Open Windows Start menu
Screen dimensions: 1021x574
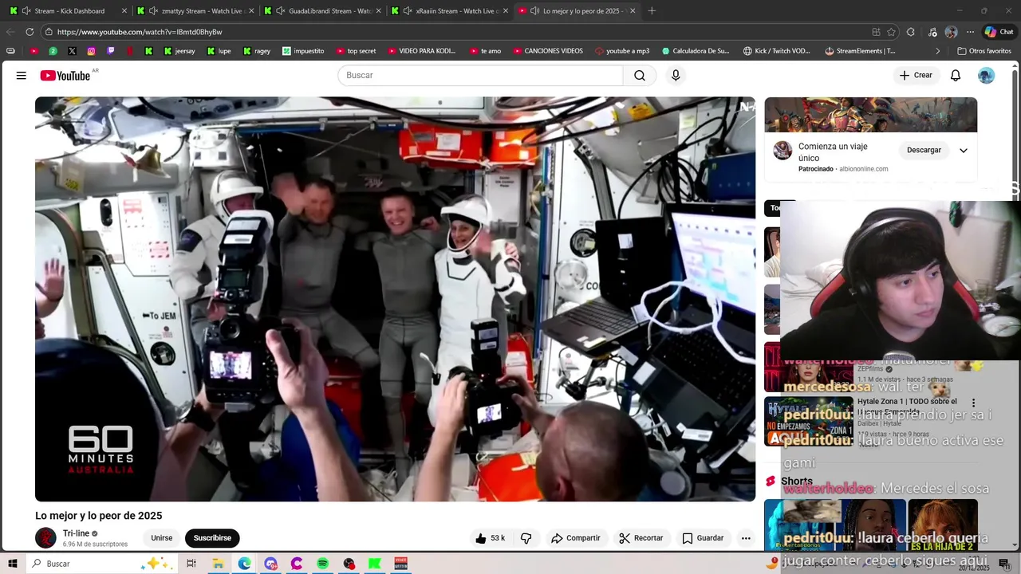coord(13,564)
